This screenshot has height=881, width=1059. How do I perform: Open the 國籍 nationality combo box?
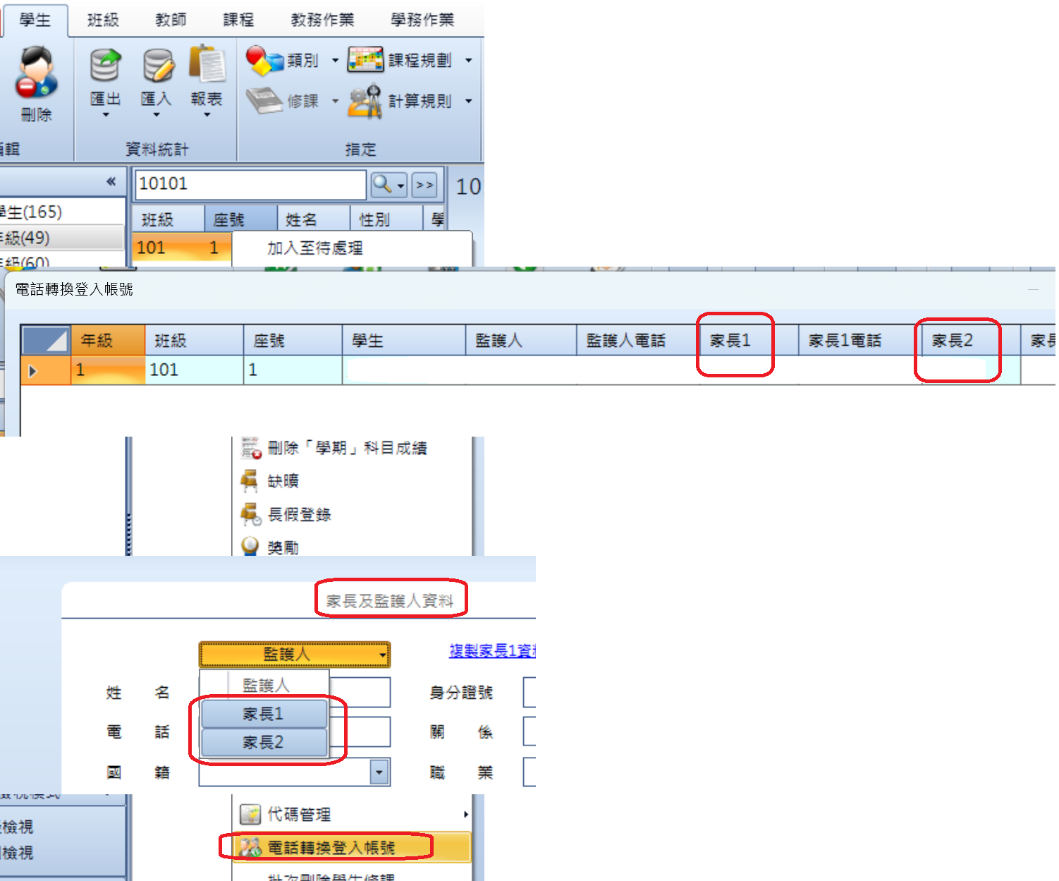295,772
